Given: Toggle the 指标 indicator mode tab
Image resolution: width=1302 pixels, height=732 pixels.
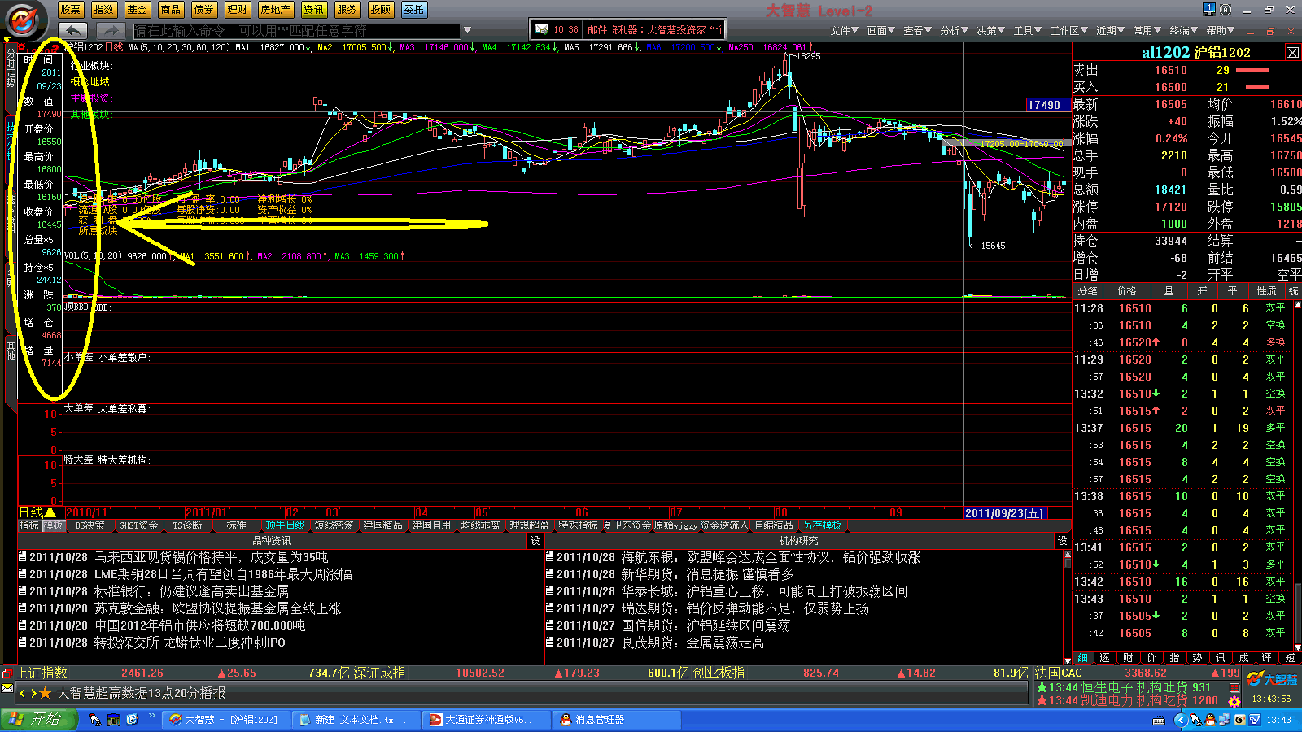Looking at the screenshot, I should [x=29, y=525].
